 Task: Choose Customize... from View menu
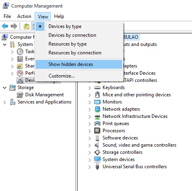[x=79, y=76]
